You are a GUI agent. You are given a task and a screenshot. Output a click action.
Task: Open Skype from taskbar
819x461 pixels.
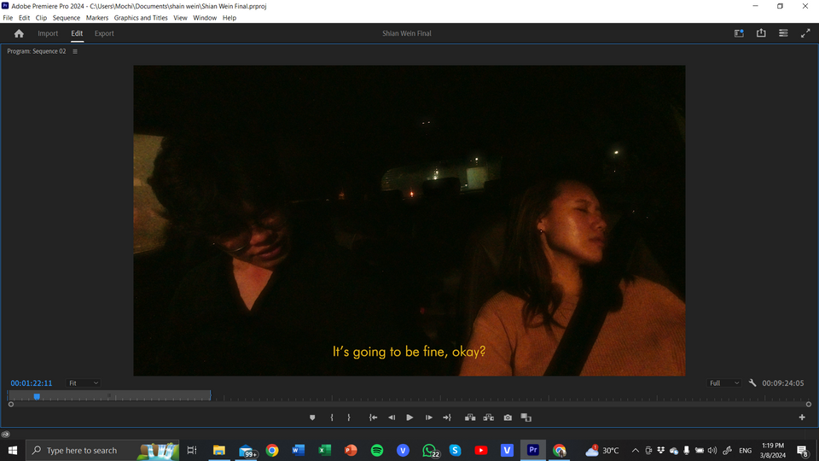coord(455,450)
